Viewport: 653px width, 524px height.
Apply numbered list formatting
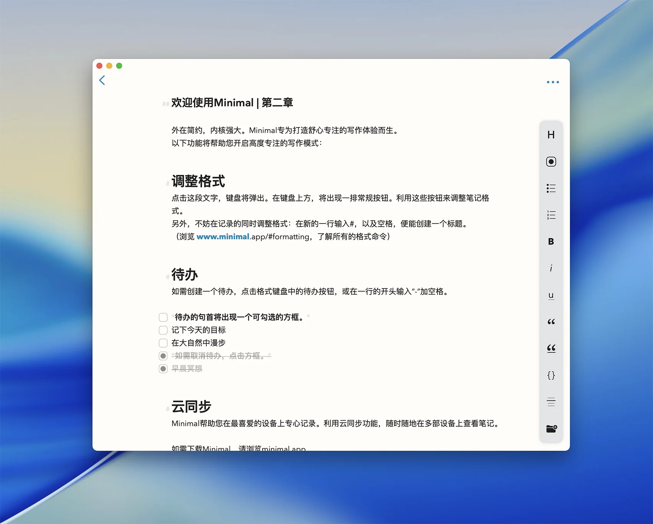click(x=551, y=215)
